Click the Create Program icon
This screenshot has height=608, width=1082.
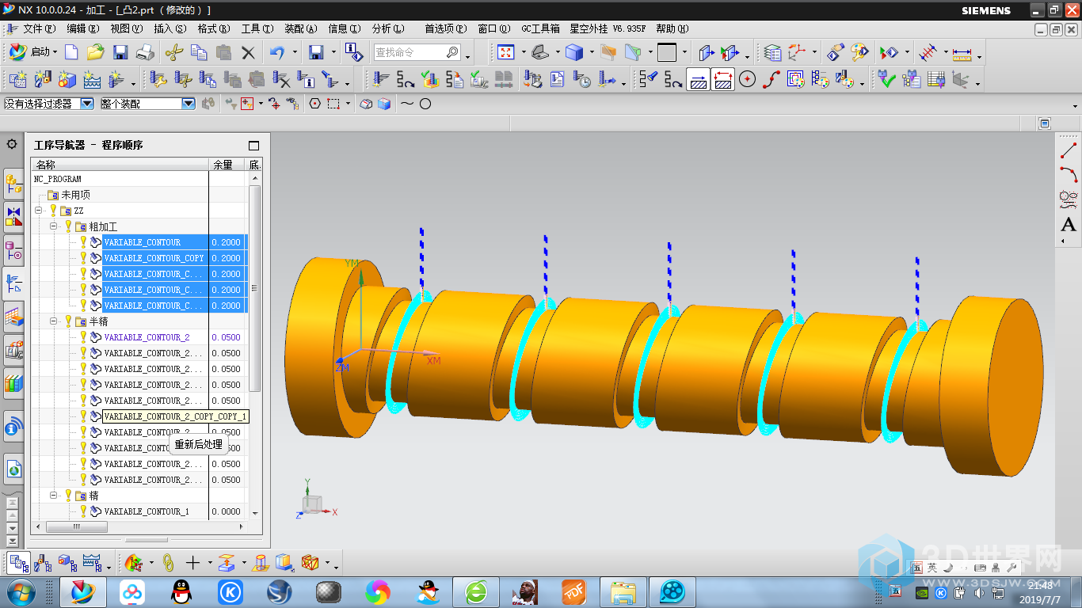(x=17, y=79)
